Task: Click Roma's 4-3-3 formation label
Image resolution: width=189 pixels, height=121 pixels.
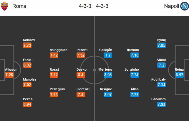Action: (x=85, y=6)
